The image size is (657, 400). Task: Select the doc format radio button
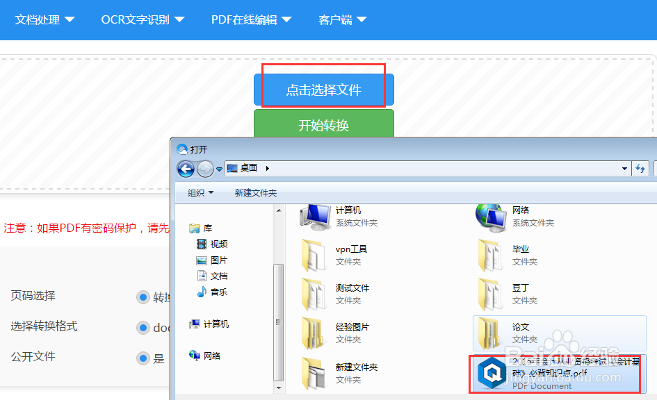click(143, 328)
